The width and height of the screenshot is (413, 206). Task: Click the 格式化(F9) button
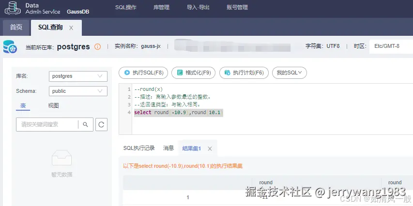tap(193, 73)
